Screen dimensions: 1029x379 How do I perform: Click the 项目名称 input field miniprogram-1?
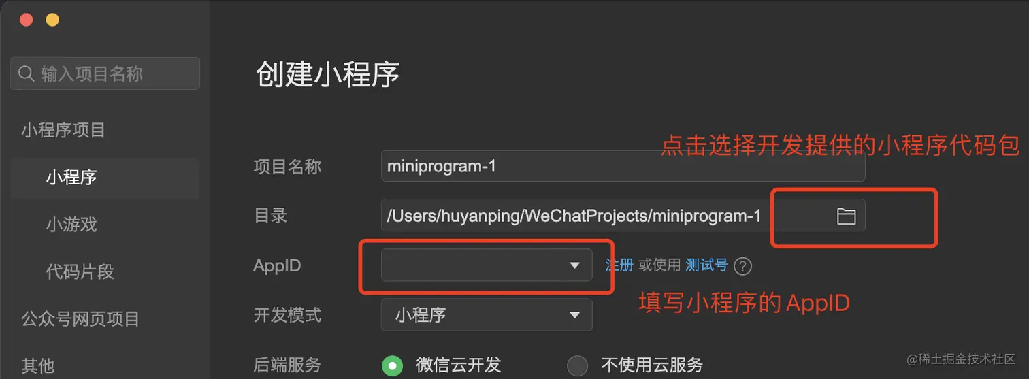coord(623,166)
